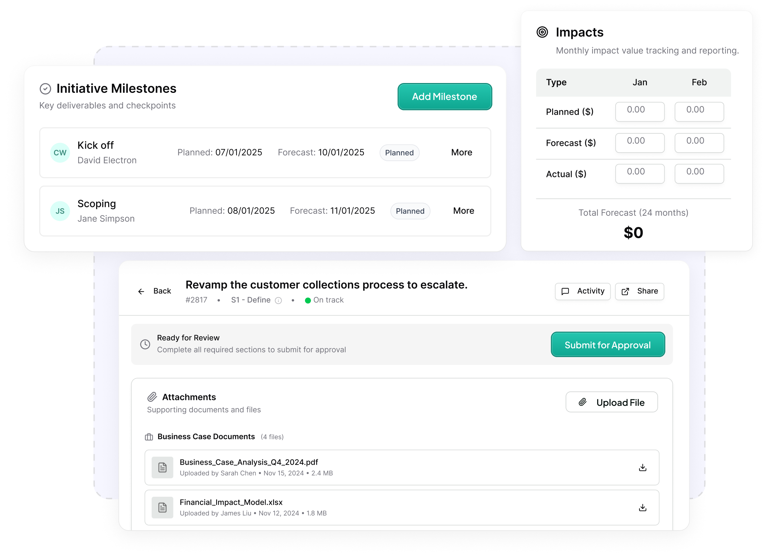Open More options for Scoping milestone
The image size is (766, 558).
463,211
